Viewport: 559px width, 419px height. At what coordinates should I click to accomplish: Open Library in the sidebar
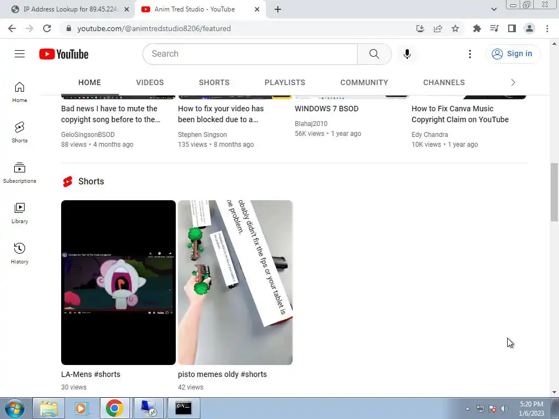[20, 213]
